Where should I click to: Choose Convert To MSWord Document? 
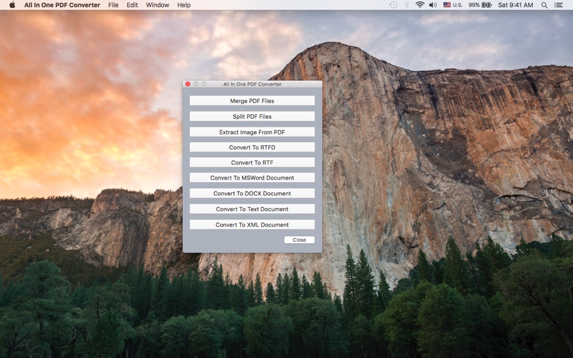tap(252, 178)
